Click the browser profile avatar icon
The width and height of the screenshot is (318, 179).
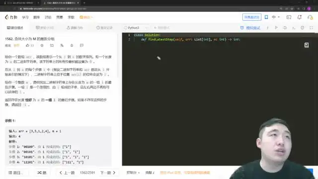[x=309, y=9]
